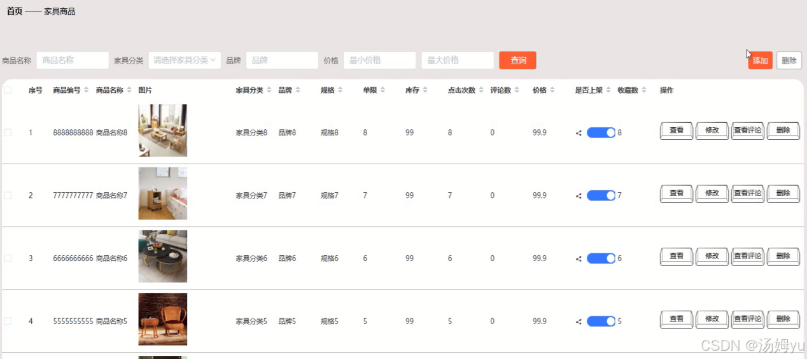Screen dimensions: 807x359
Task: Click 查看评论 for 商品名称5
Action: [748, 320]
